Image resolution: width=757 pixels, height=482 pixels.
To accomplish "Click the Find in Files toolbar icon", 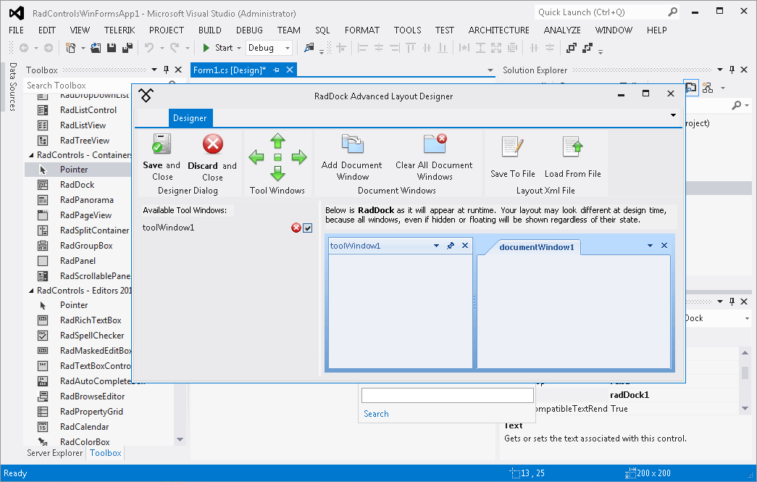I will [x=309, y=48].
